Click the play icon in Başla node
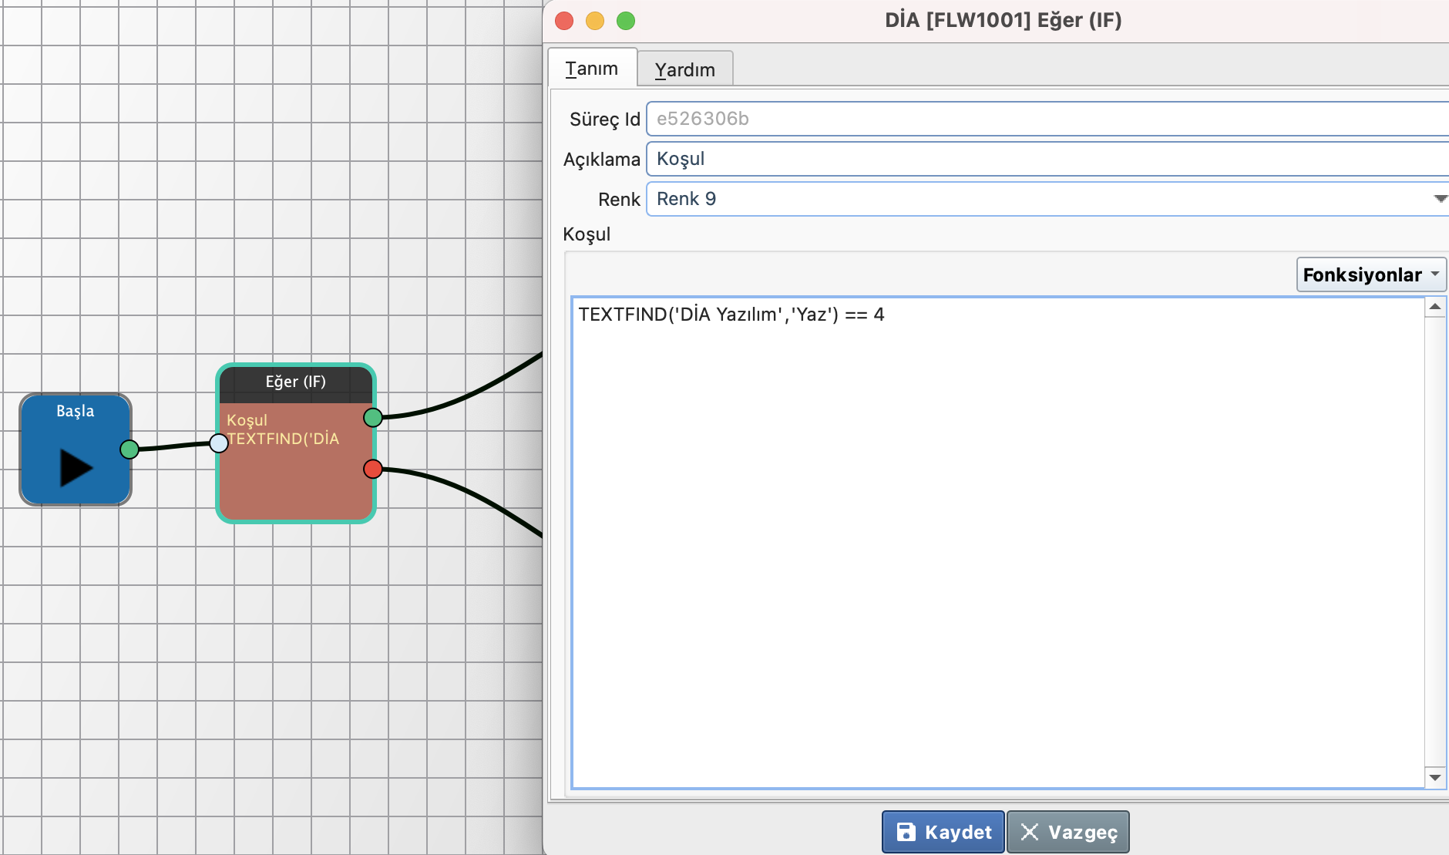This screenshot has height=855, width=1449. point(76,467)
